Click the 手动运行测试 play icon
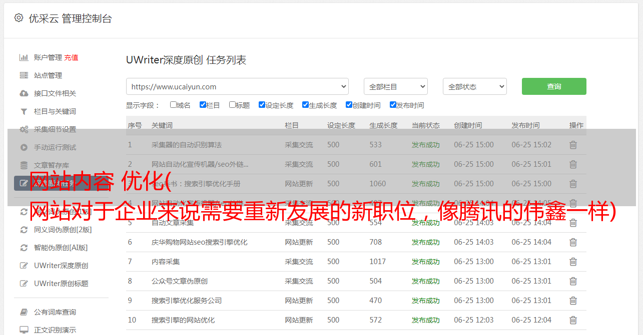Screen dimensions: 643x335 pyautogui.click(x=24, y=147)
